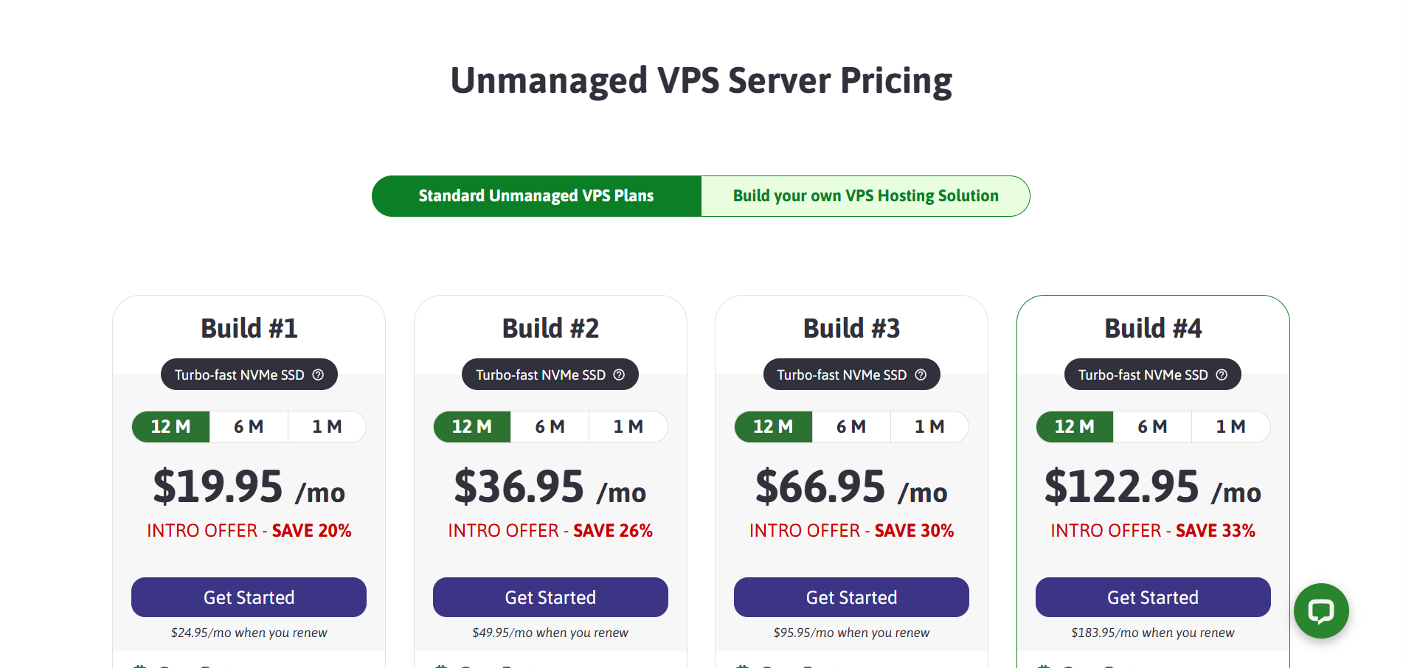
Task: Click Get Started for Build #3
Action: [x=851, y=597]
